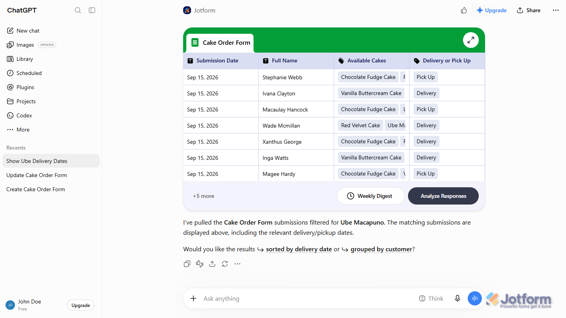Click the blue Upgrade button in header
Image resolution: width=566 pixels, height=318 pixels.
click(491, 10)
